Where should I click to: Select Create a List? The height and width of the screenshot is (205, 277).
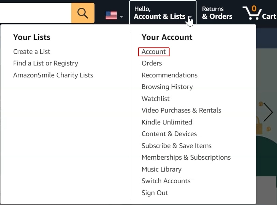coord(31,52)
